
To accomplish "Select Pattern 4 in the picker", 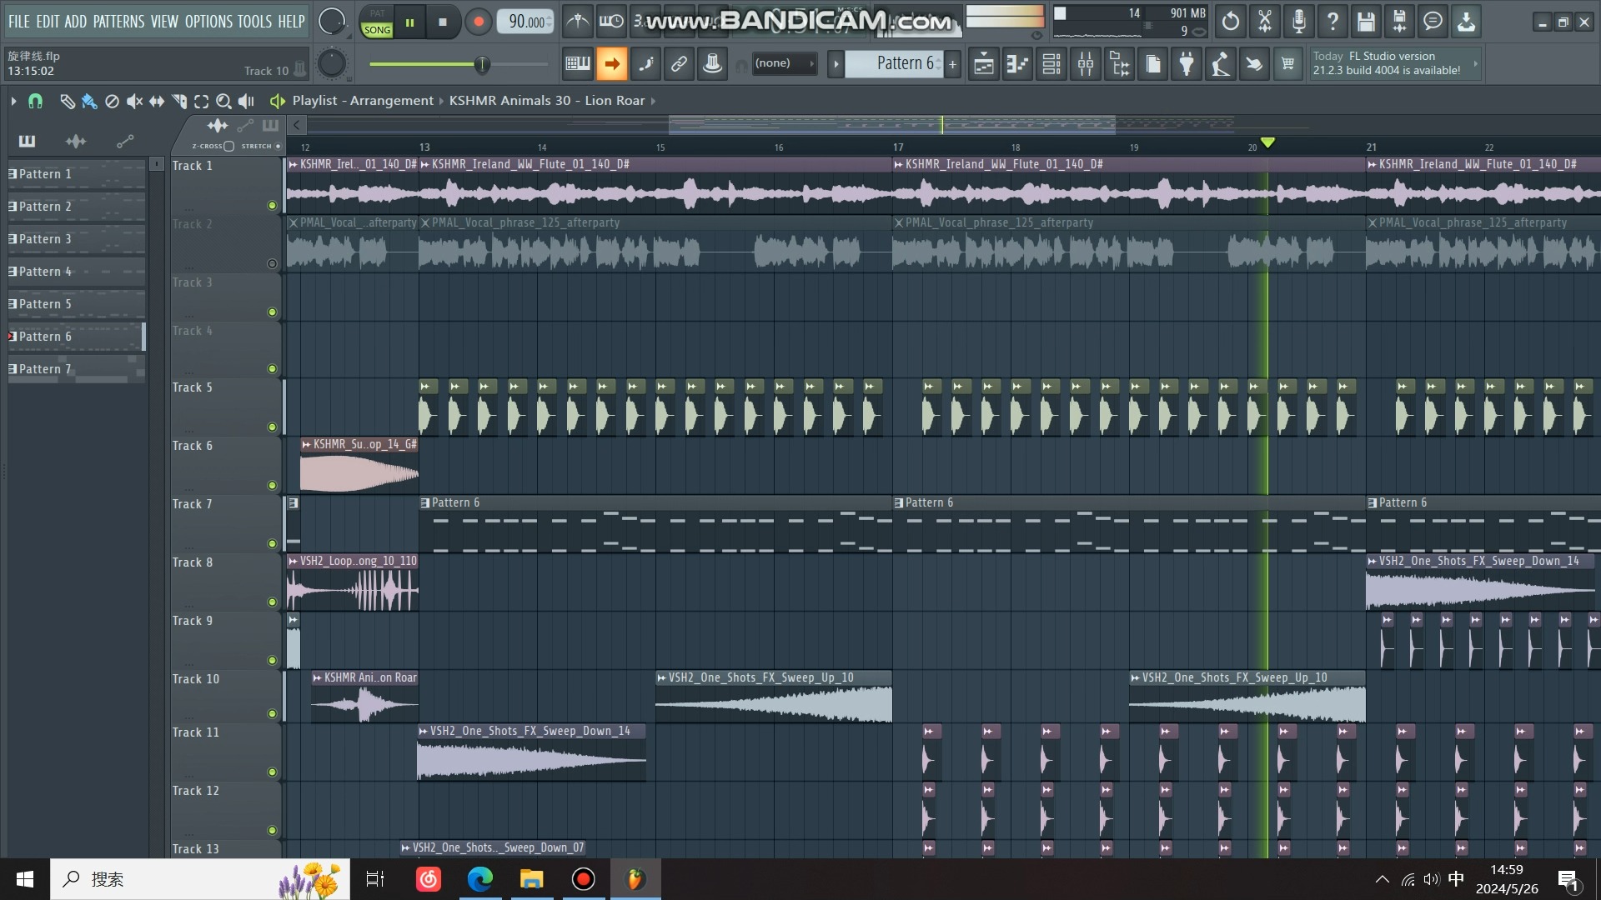I will click(75, 272).
